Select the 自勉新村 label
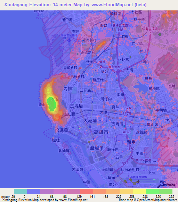The width and height of the screenshot is (178, 202). tap(70, 67)
